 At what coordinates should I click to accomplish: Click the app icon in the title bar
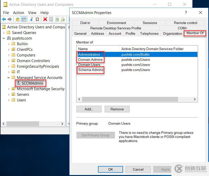5,5
